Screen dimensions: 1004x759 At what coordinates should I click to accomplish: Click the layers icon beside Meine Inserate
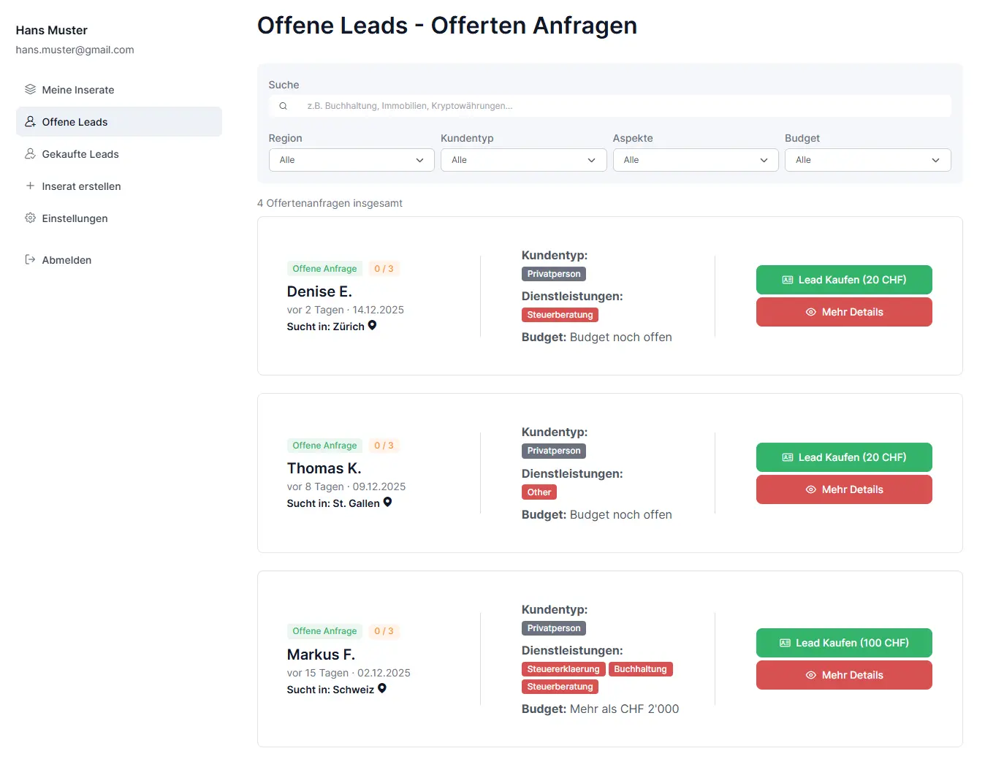tap(30, 90)
